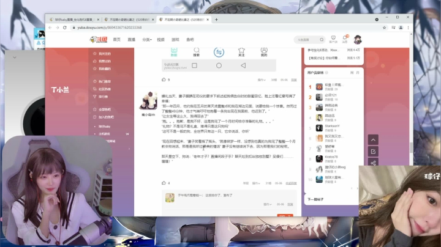Click the magnifier icon in search box
This screenshot has height=247, width=441.
[322, 40]
